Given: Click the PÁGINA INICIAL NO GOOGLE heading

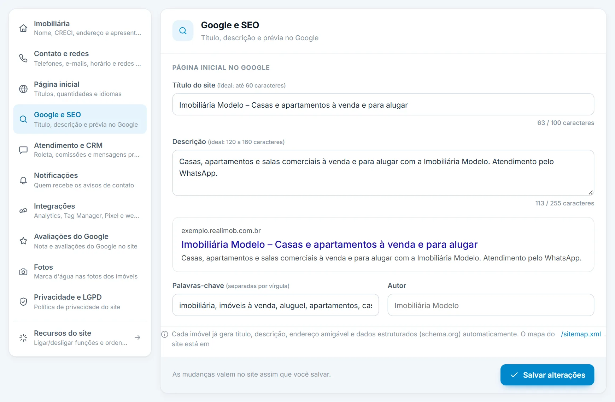Looking at the screenshot, I should coord(221,68).
